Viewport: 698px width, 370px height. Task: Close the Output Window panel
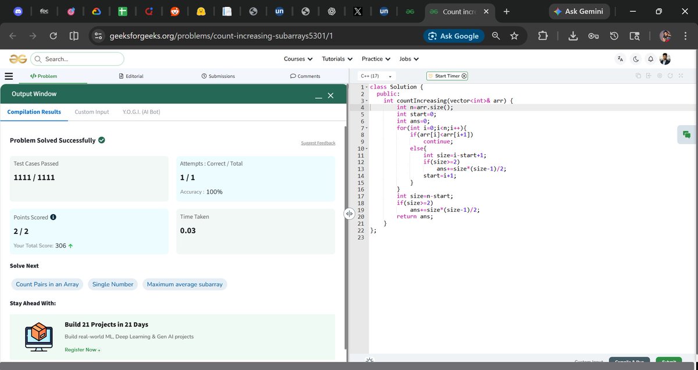tap(330, 95)
